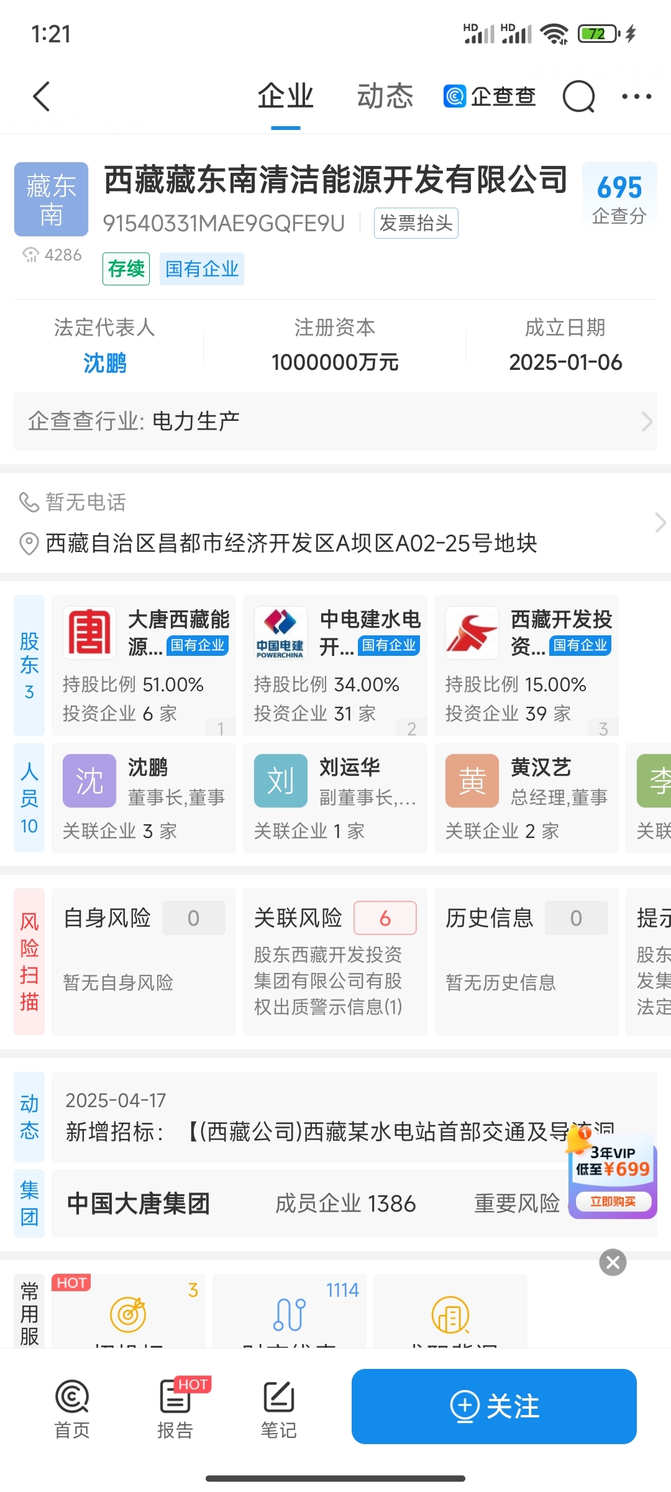
Task: Open the 中国电建 POWERCHINA logo
Action: point(281,633)
